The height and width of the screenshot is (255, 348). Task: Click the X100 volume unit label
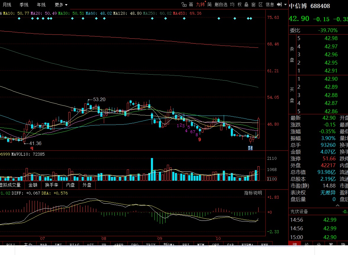[272, 179]
